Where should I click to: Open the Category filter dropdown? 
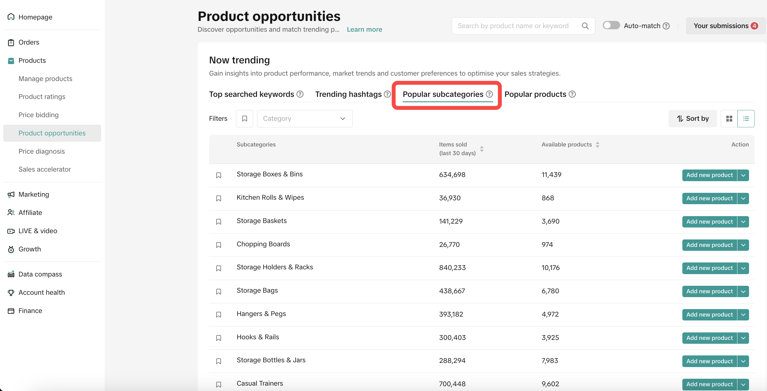(305, 119)
